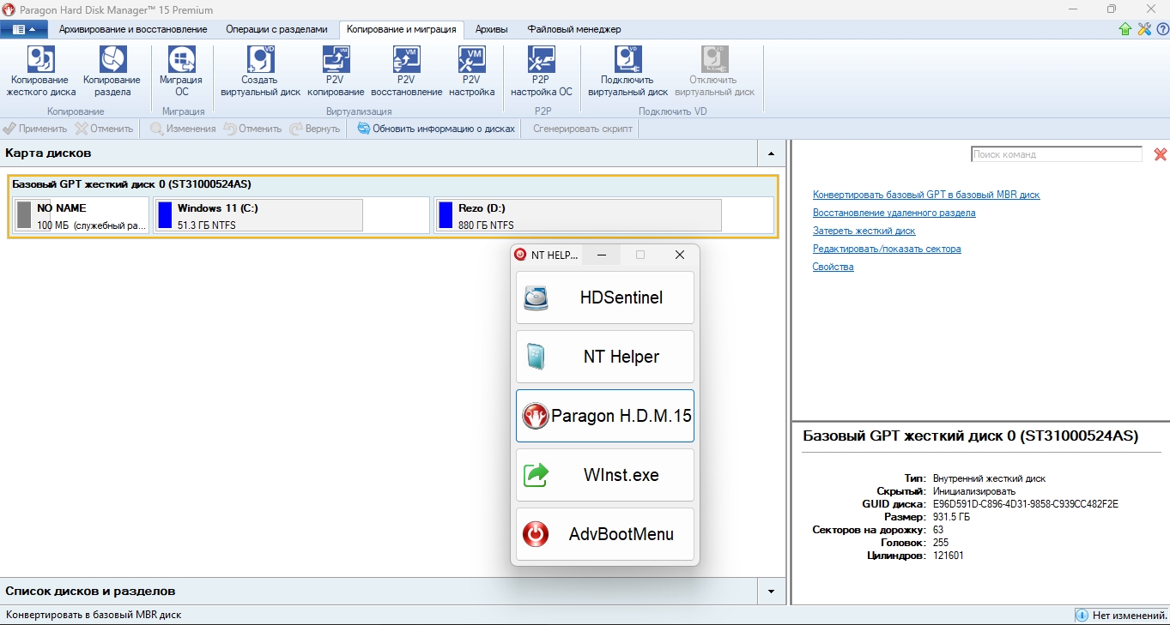Click Затереть жесткий диск link
Image resolution: width=1170 pixels, height=625 pixels.
pyautogui.click(x=864, y=231)
